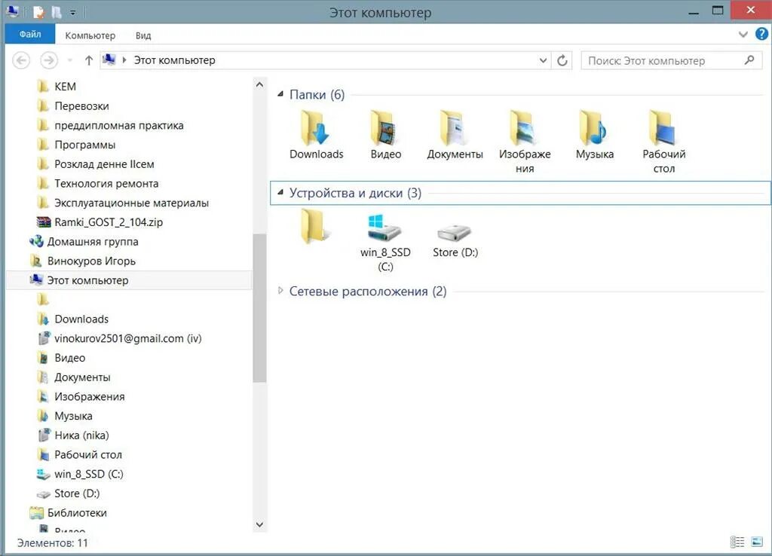
Task: Select преддипломная практика in navigation pane
Action: coord(118,126)
